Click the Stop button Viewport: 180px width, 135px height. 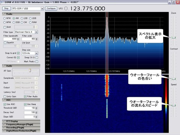(6, 9)
